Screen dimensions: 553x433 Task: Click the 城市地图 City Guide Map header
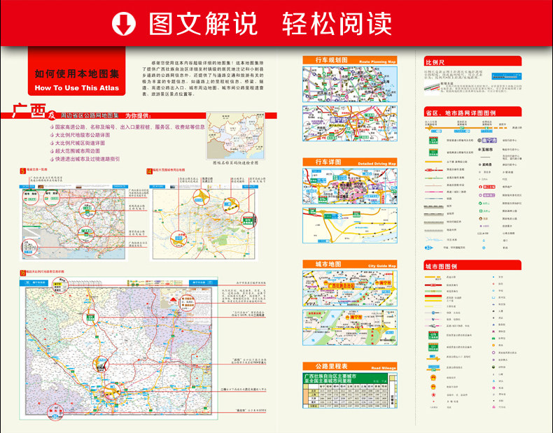point(350,264)
